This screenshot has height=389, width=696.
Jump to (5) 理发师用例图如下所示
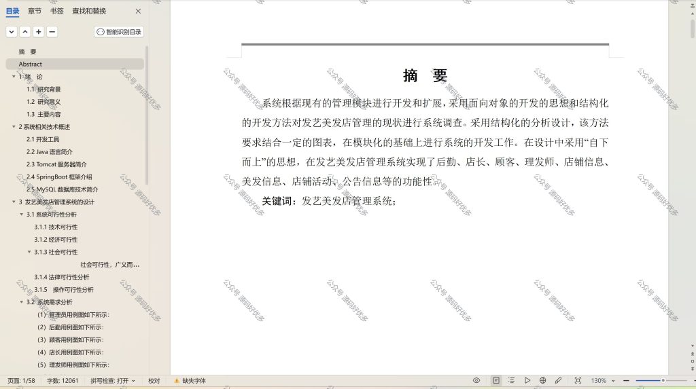coord(73,365)
